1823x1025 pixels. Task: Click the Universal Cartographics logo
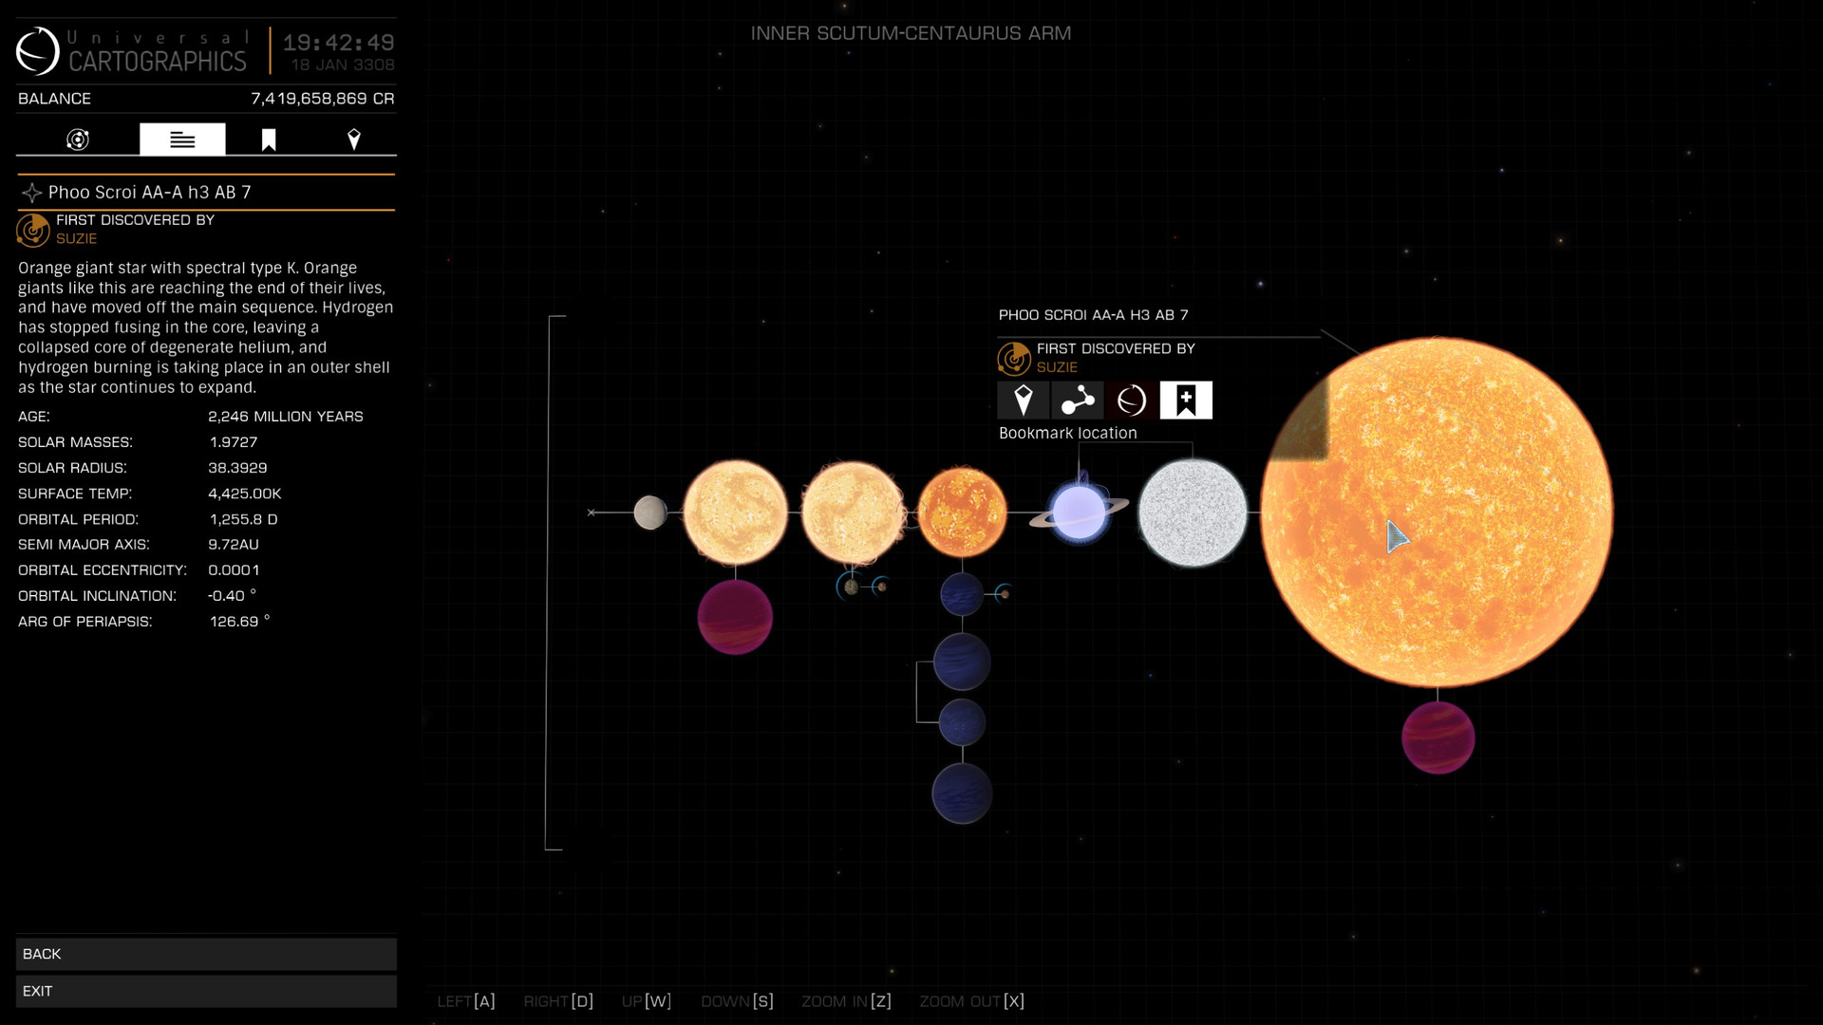click(x=38, y=50)
